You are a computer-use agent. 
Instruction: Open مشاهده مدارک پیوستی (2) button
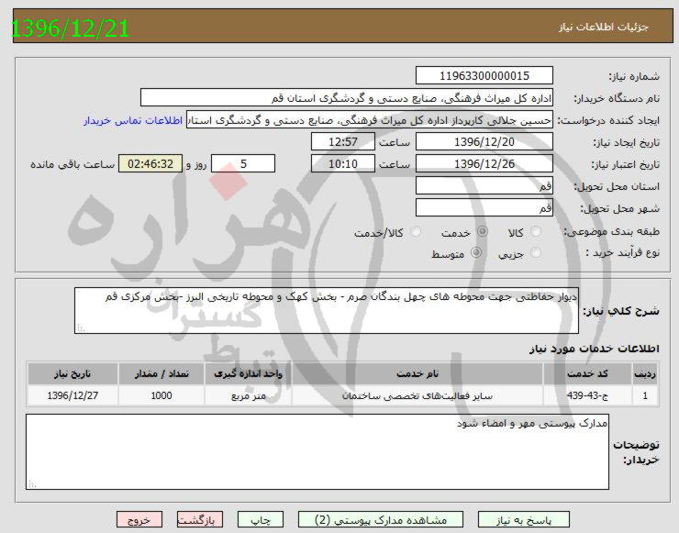click(381, 519)
